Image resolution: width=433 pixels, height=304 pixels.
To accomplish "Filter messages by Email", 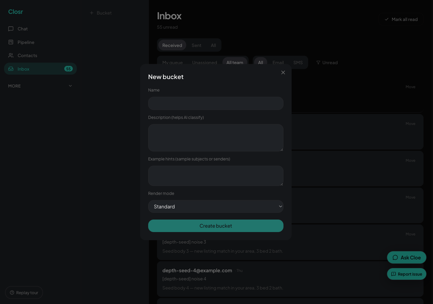I will coord(278,62).
